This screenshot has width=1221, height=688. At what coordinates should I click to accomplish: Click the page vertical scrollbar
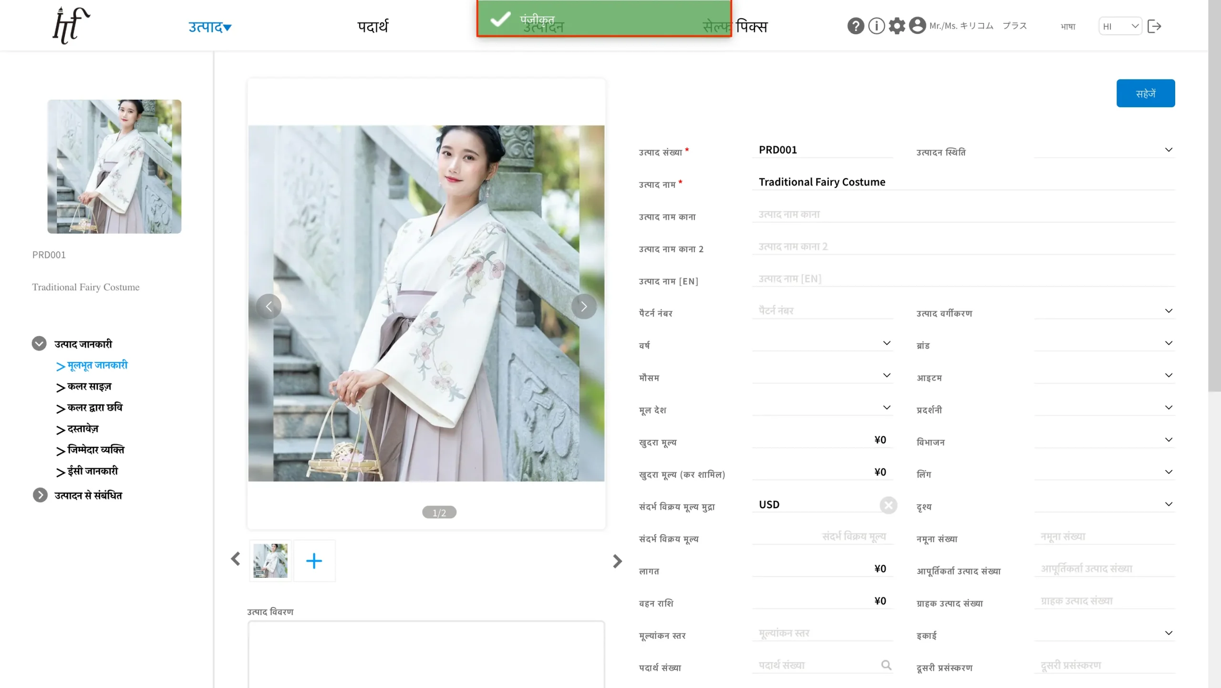(1214, 195)
